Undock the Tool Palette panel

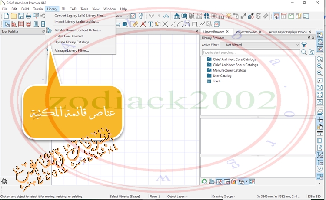pos(43,31)
